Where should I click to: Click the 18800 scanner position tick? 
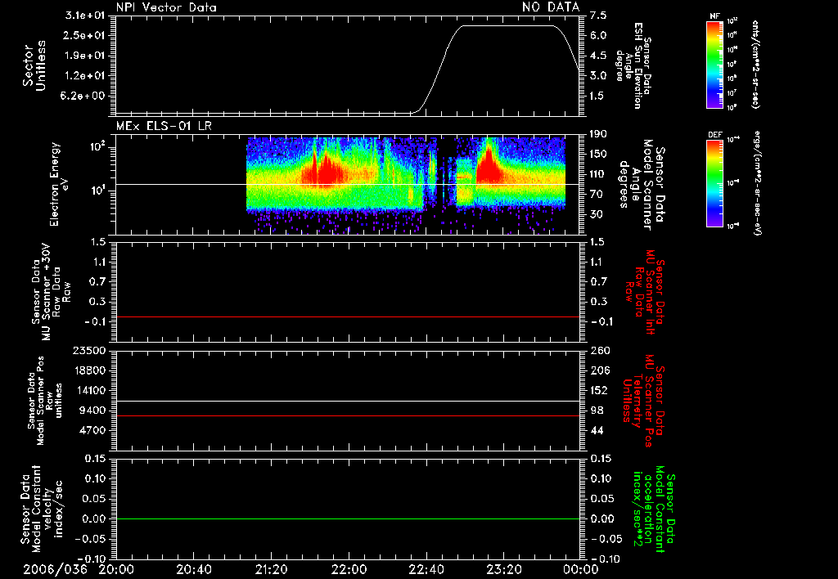tap(88, 370)
